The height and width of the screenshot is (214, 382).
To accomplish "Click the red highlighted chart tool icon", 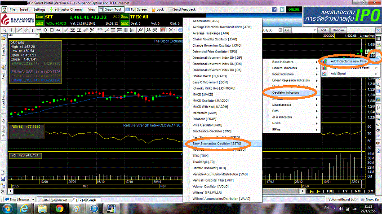I will [163, 30].
